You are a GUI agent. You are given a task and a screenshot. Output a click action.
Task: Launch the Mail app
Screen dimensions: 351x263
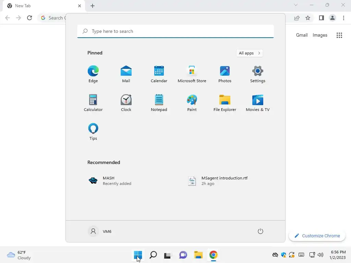coord(126,74)
